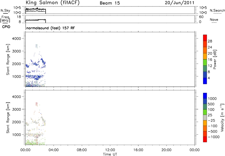Click the '-500' Velocity colorbar tick value

point(213,131)
